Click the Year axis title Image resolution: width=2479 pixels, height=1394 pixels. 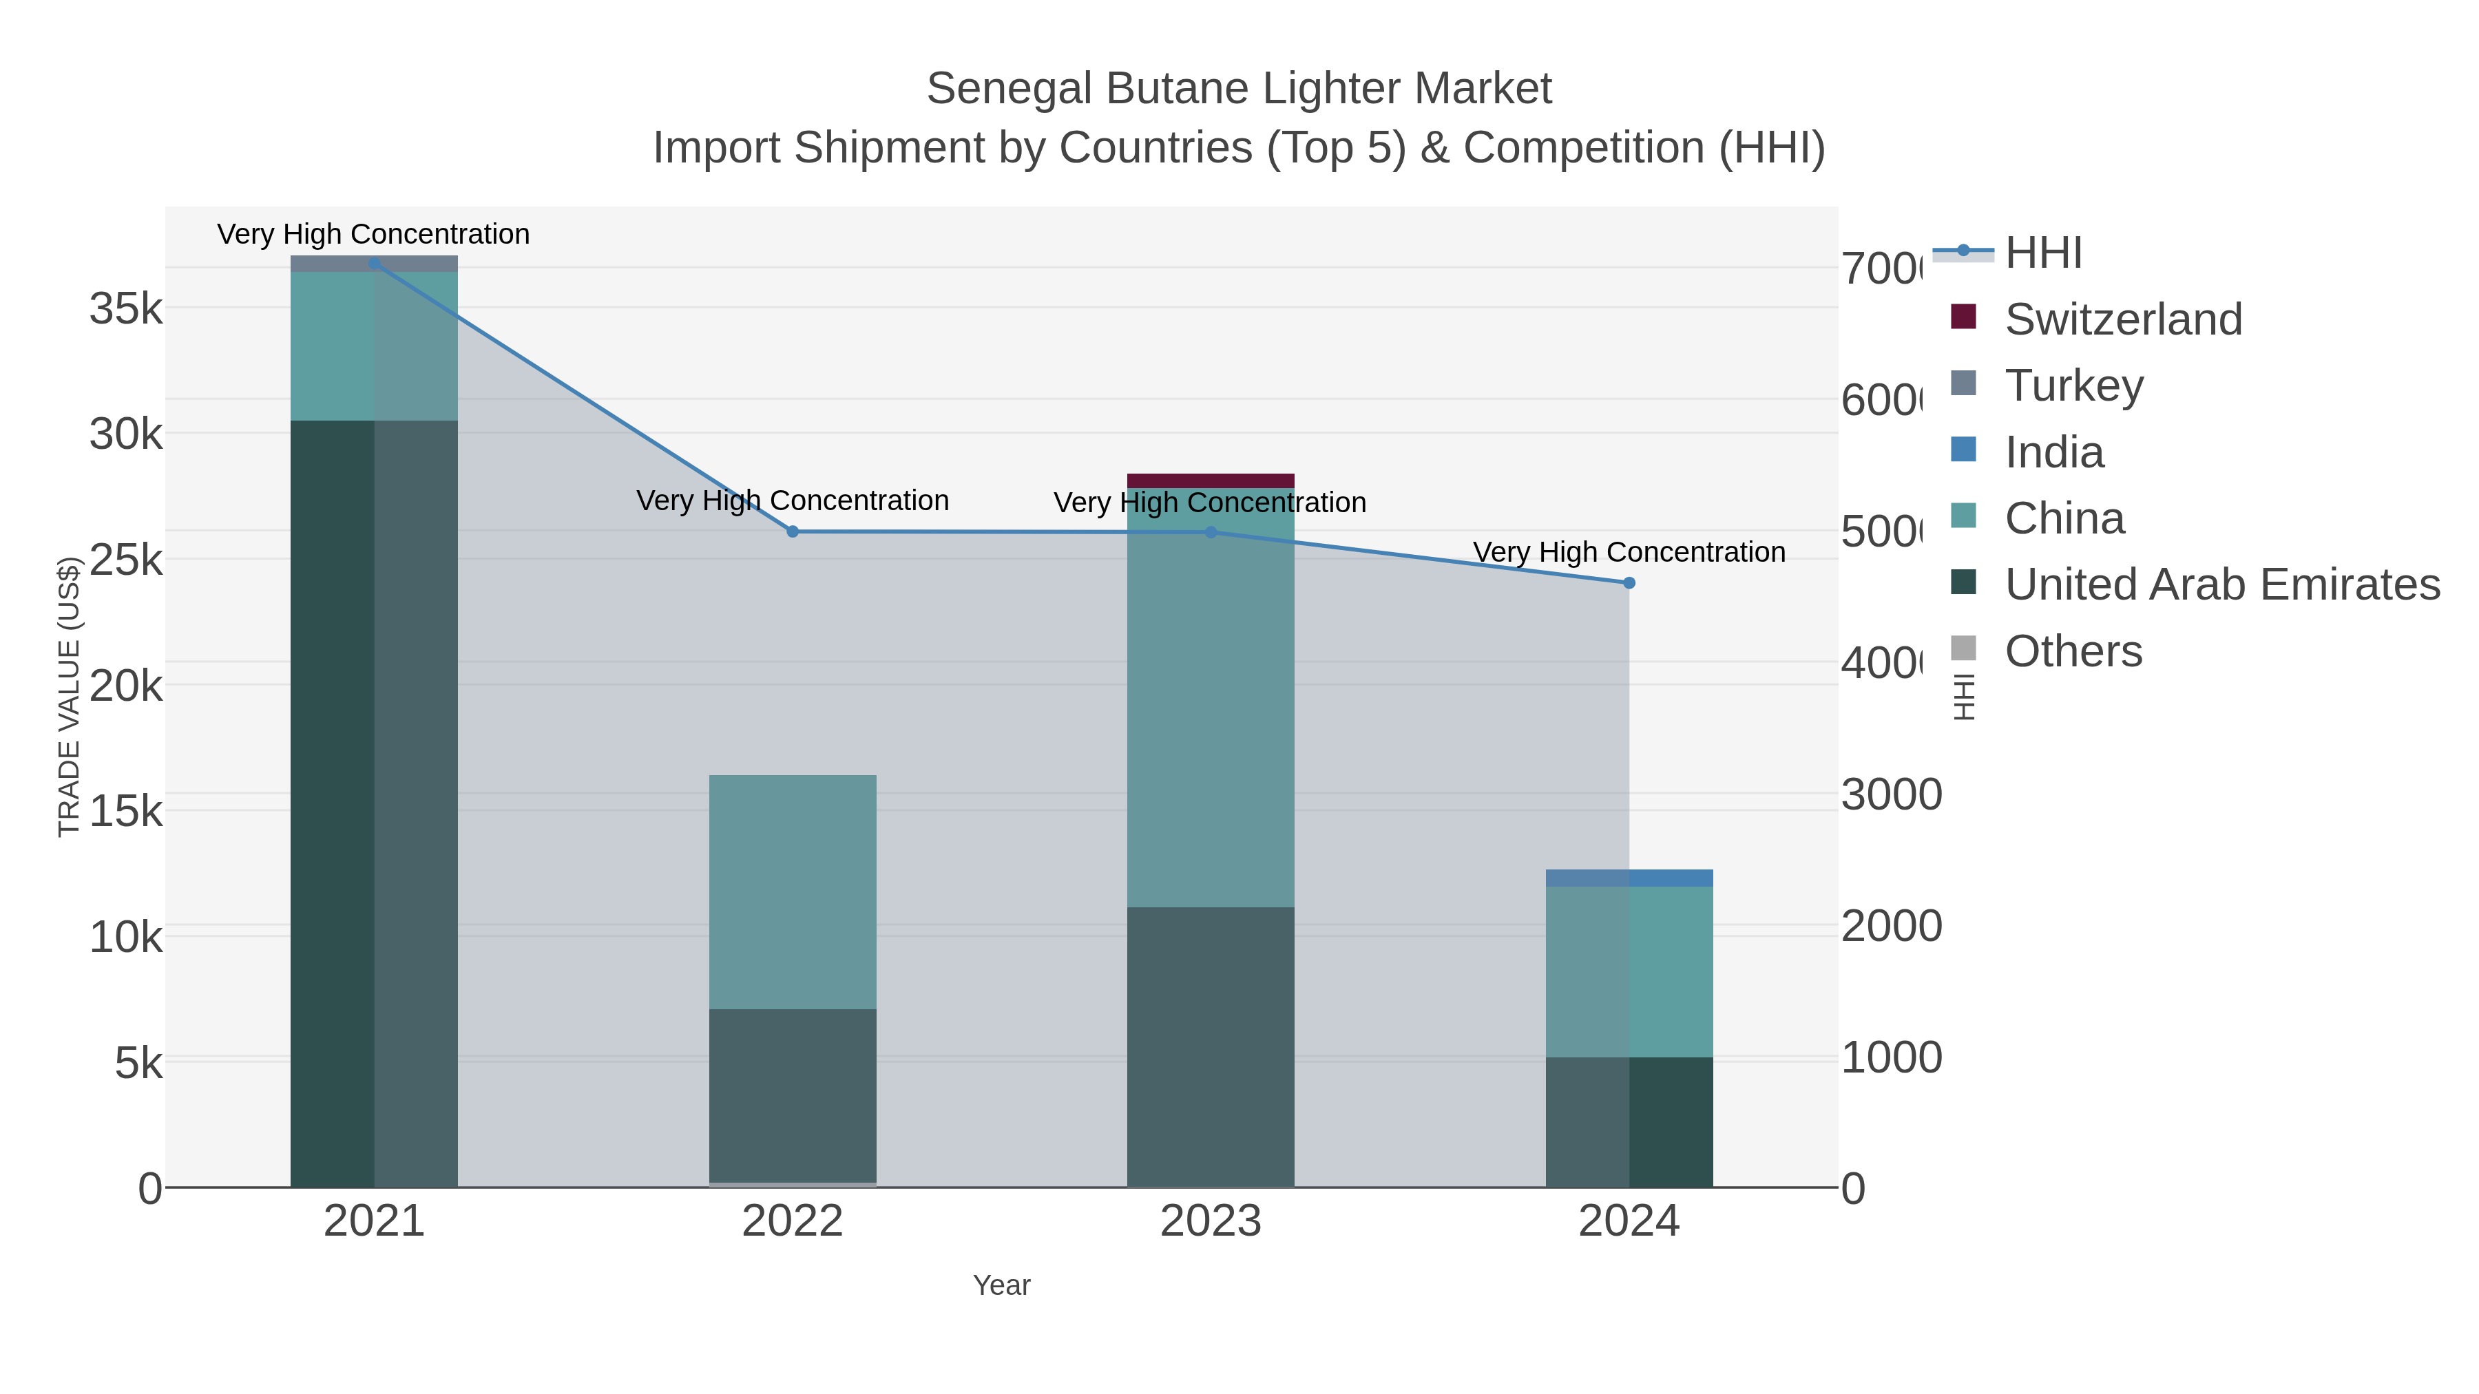tap(1002, 1285)
